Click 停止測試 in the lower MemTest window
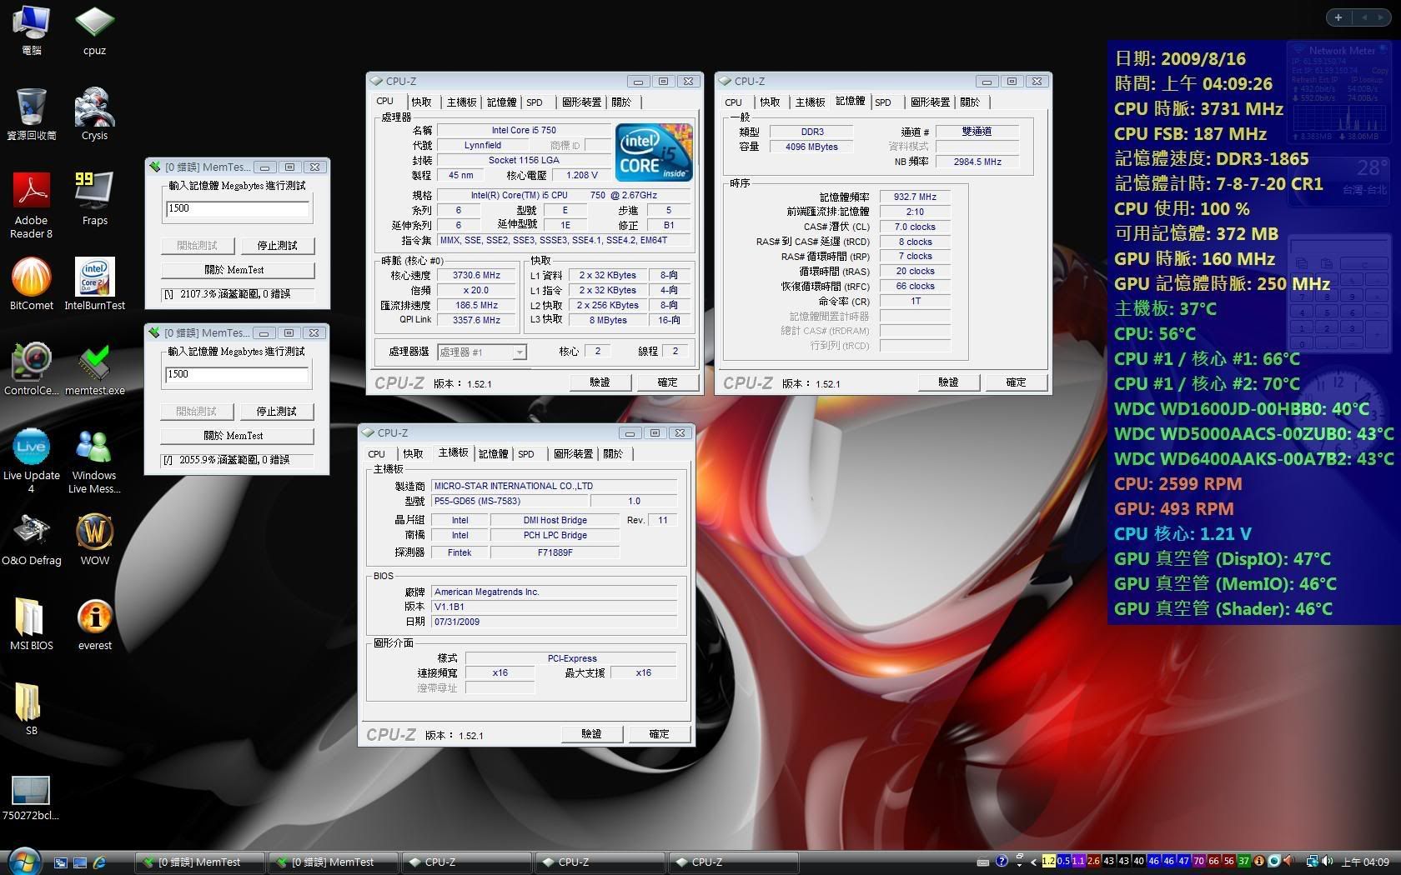The height and width of the screenshot is (875, 1401). 277,412
